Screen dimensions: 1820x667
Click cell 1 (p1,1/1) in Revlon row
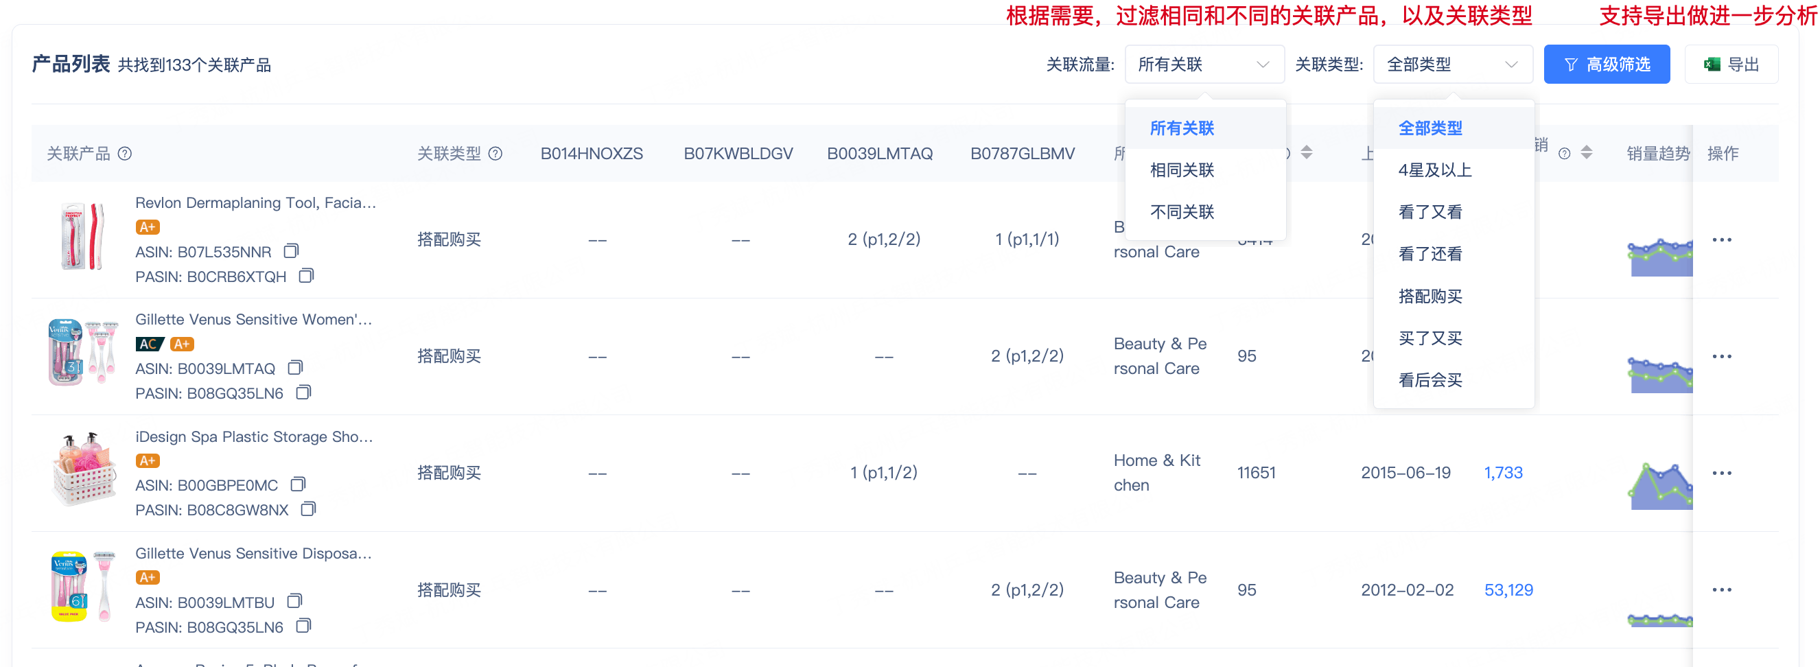(1027, 239)
